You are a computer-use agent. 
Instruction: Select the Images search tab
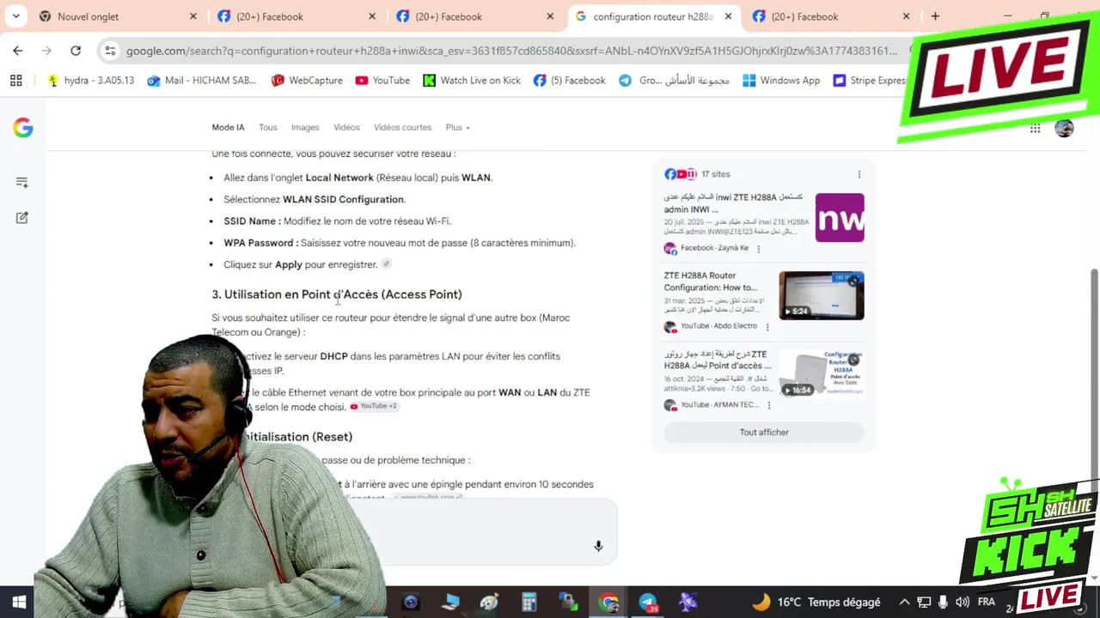(x=305, y=127)
